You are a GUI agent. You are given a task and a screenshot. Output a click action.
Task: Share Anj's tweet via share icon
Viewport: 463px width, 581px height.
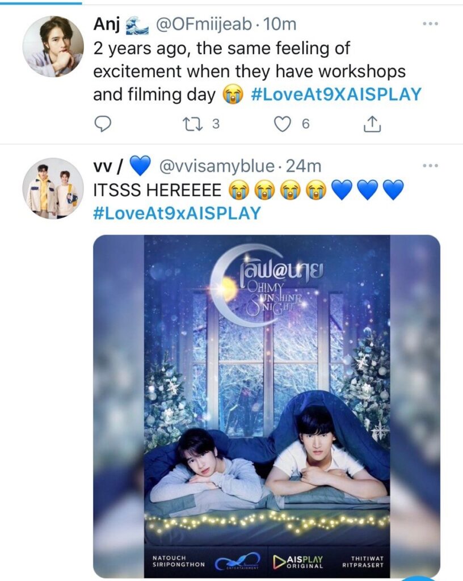[x=372, y=124]
